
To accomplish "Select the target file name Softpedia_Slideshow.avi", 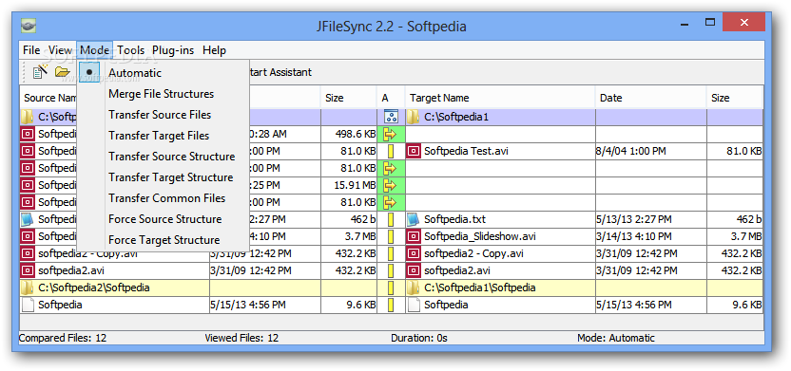I will [480, 236].
